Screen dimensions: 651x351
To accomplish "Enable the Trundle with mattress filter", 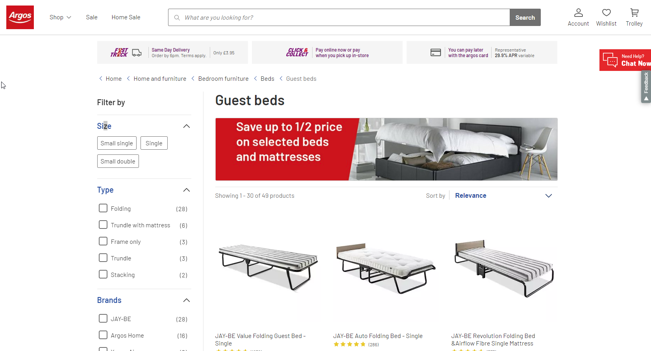I will pyautogui.click(x=103, y=225).
